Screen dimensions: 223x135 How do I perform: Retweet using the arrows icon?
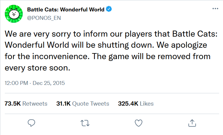click(x=85, y=123)
